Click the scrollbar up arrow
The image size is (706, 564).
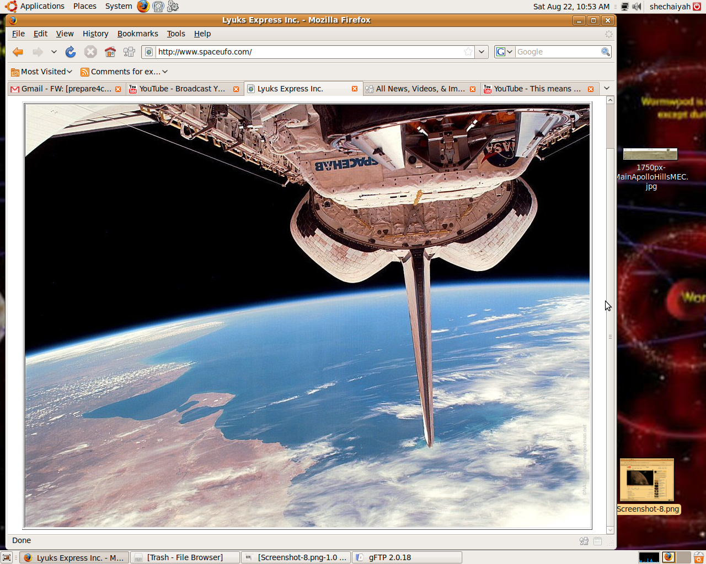point(610,100)
